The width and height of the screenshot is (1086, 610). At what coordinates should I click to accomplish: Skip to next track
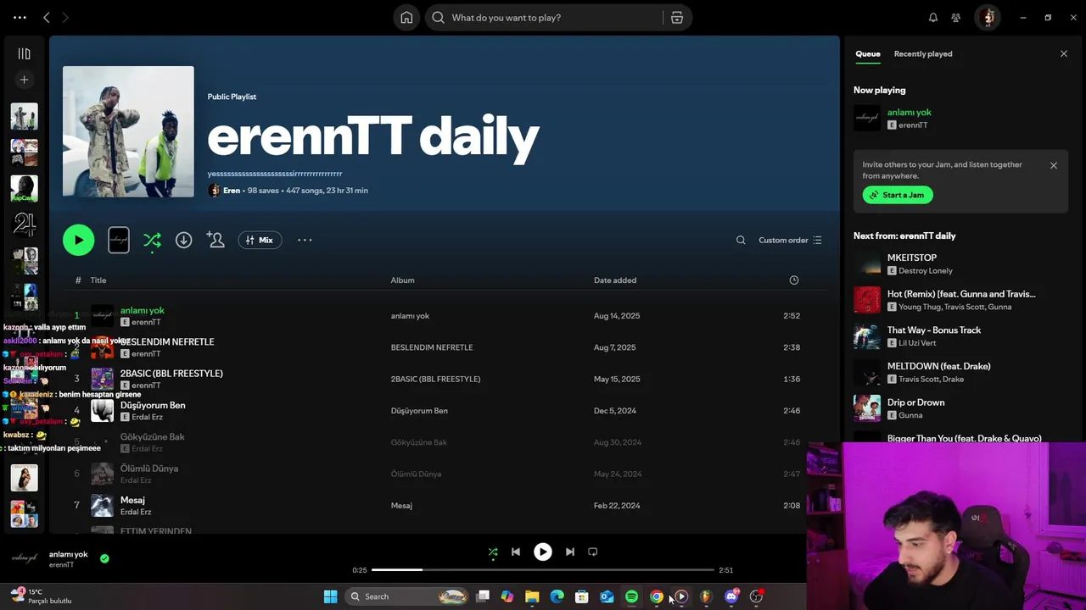click(570, 552)
